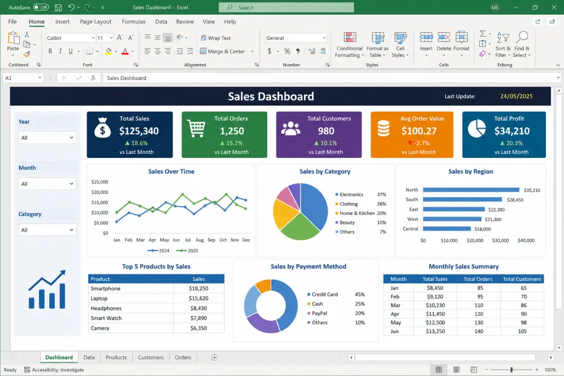Switch to Page Break Preview view
The width and height of the screenshot is (564, 376).
pyautogui.click(x=474, y=370)
